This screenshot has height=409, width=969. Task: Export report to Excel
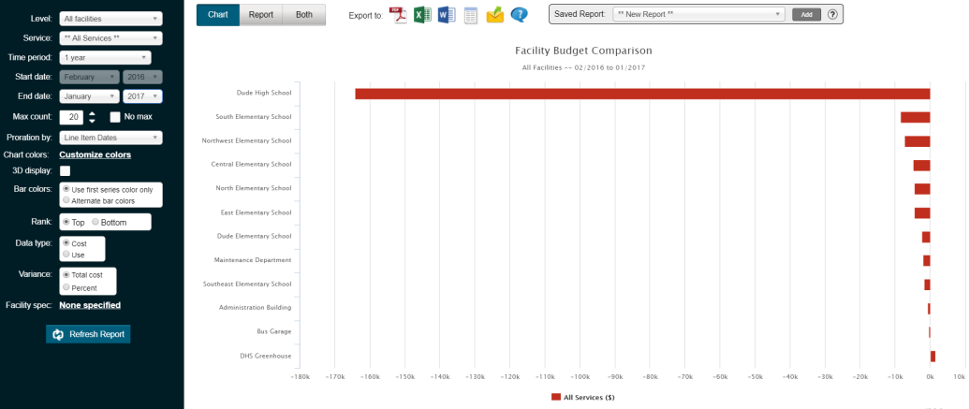pyautogui.click(x=422, y=15)
